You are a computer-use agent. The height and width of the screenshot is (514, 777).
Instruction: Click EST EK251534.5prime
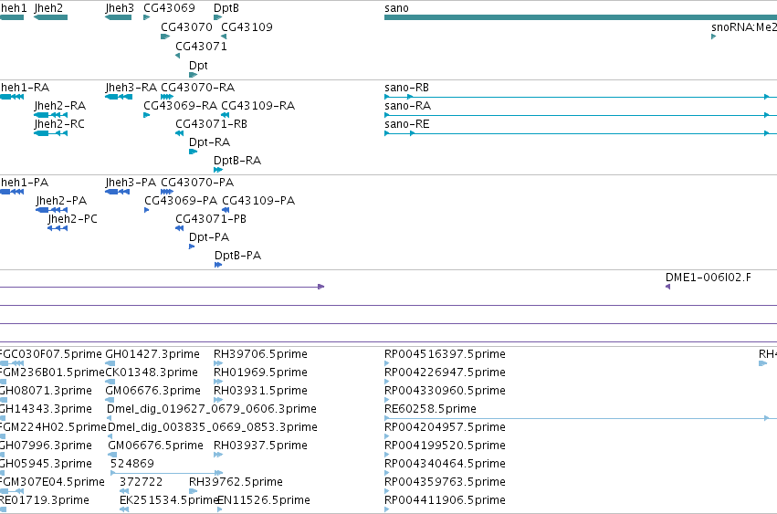169,500
